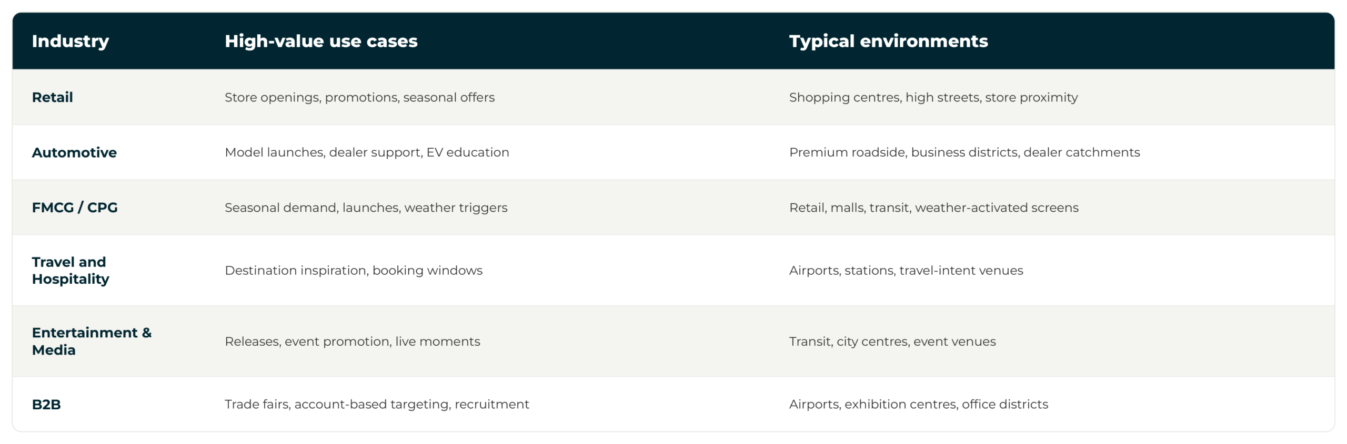Select the Retail industry row label
The width and height of the screenshot is (1347, 444).
click(x=53, y=97)
